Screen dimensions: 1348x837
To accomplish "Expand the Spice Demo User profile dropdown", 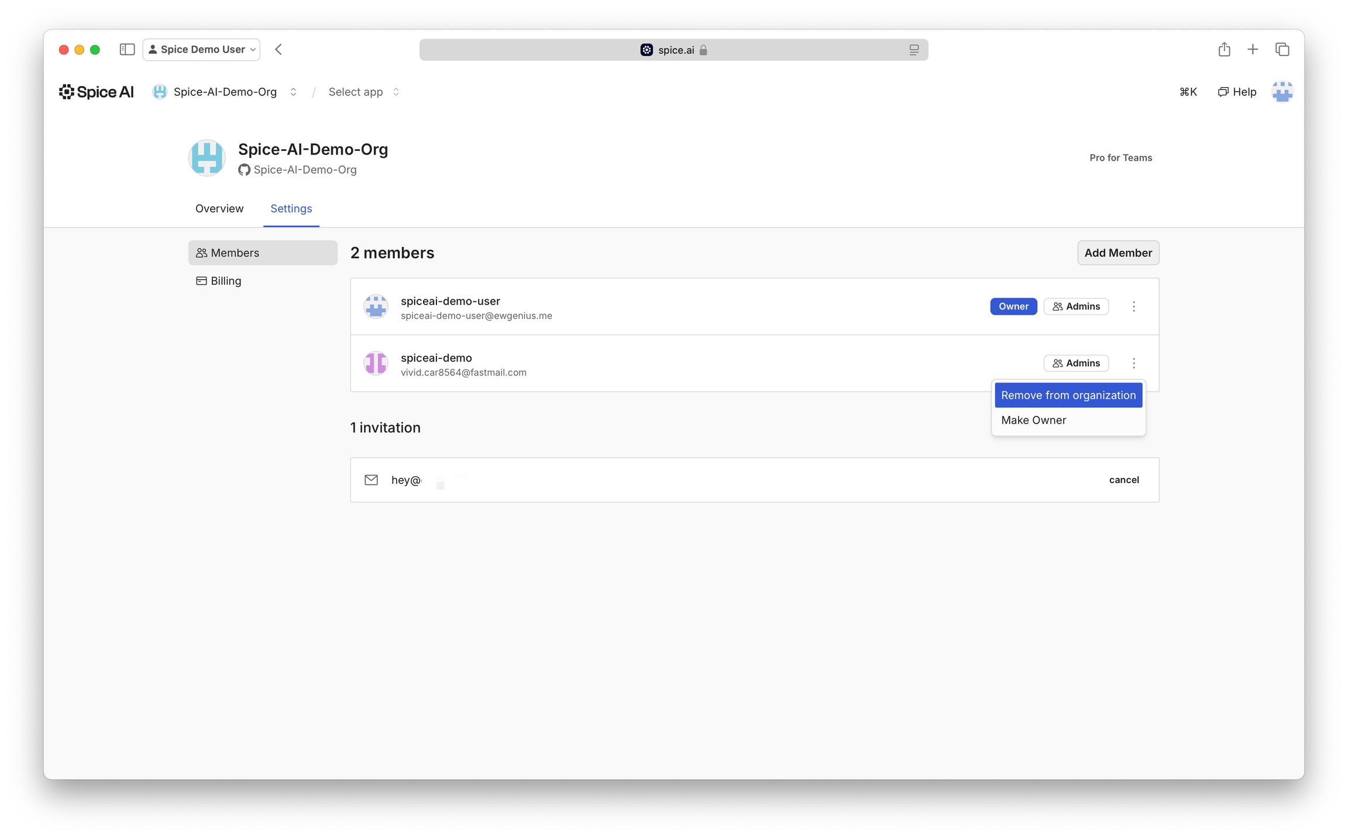I will 202,50.
